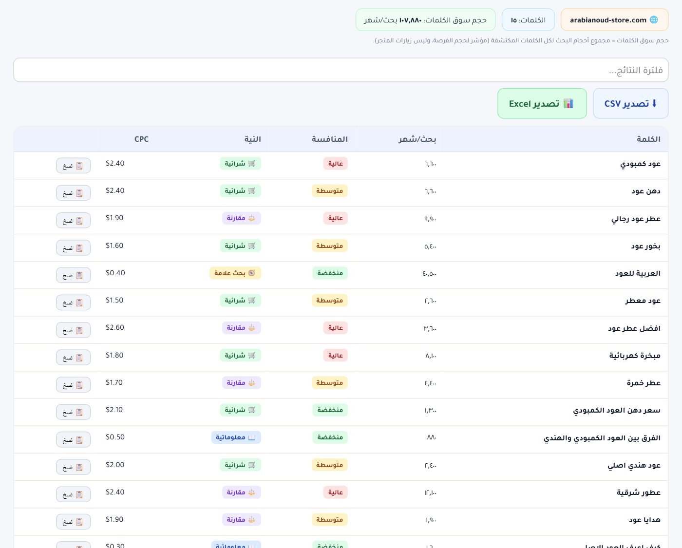Sort by the بحث/شهر column header
The height and width of the screenshot is (548, 682).
coord(399,139)
